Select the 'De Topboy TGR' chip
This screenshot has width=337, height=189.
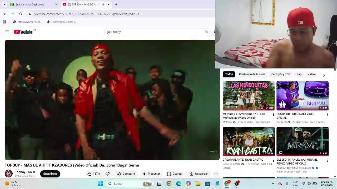point(281,74)
